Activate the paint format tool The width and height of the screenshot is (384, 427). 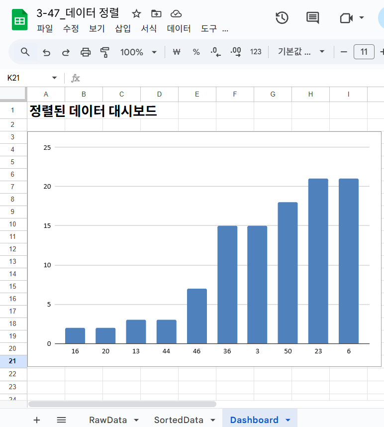pos(105,52)
